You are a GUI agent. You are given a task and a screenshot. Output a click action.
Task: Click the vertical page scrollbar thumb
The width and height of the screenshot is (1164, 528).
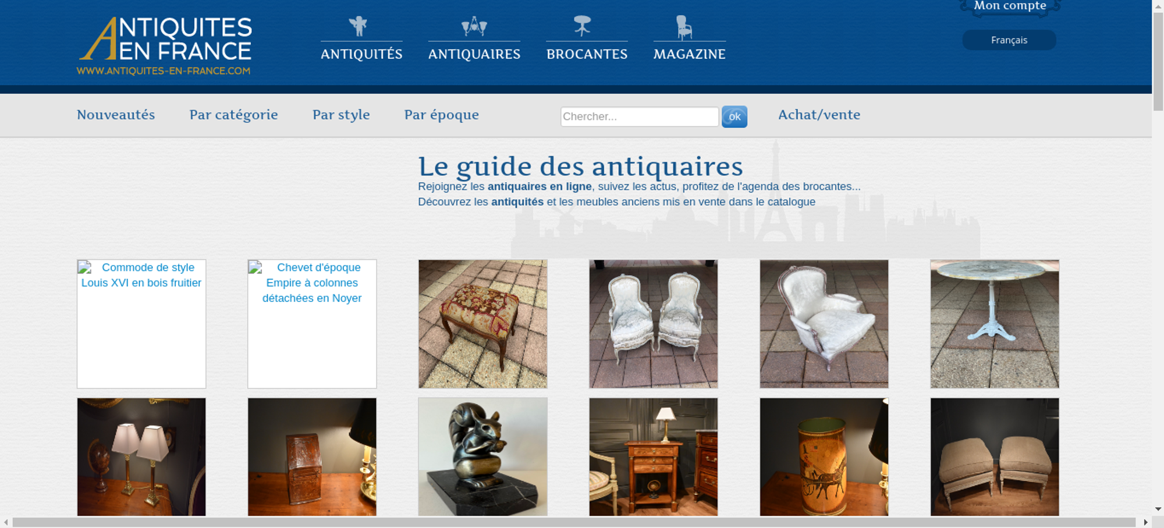[x=1158, y=61]
